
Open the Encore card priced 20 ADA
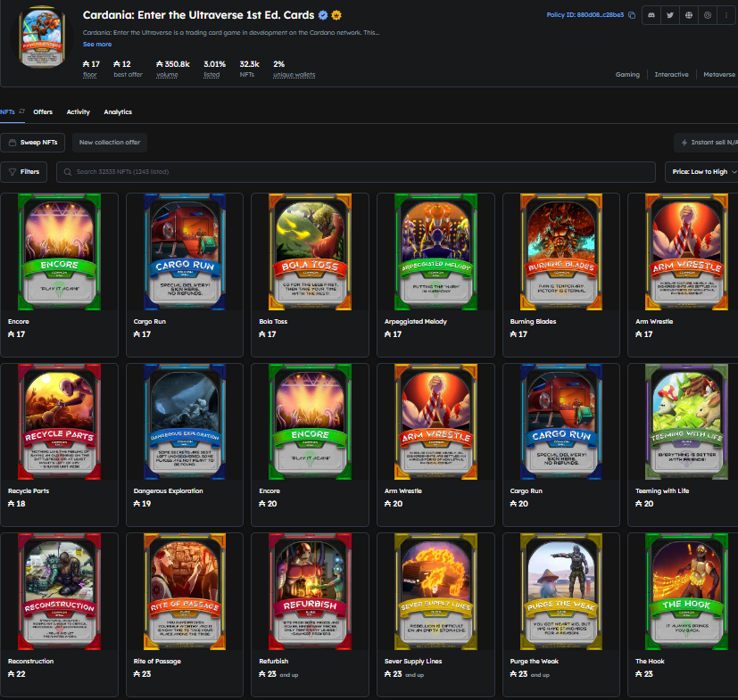tap(311, 445)
